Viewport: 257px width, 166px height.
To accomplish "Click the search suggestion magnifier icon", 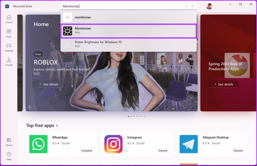I will [x=68, y=17].
